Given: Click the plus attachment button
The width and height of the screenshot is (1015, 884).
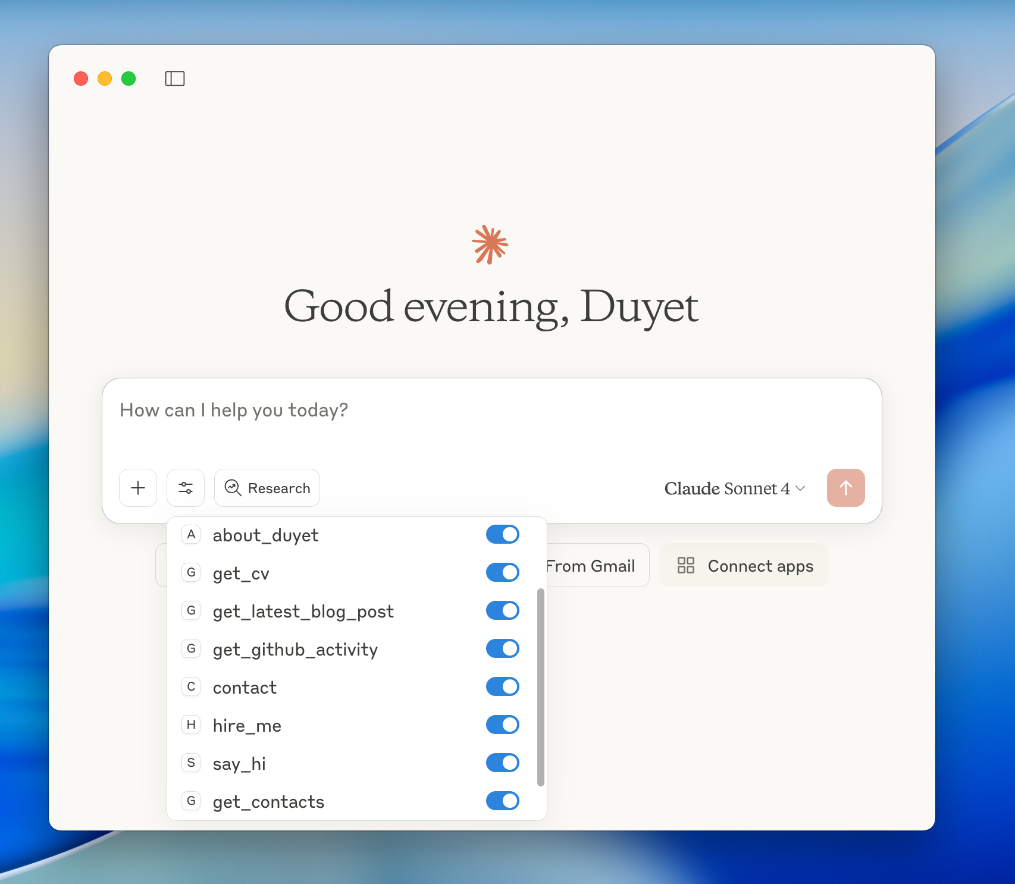Looking at the screenshot, I should [x=138, y=488].
